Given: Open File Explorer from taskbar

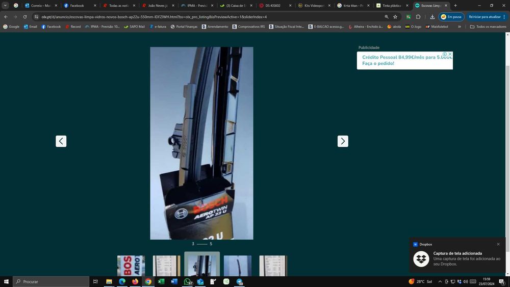Looking at the screenshot, I should pyautogui.click(x=109, y=281).
